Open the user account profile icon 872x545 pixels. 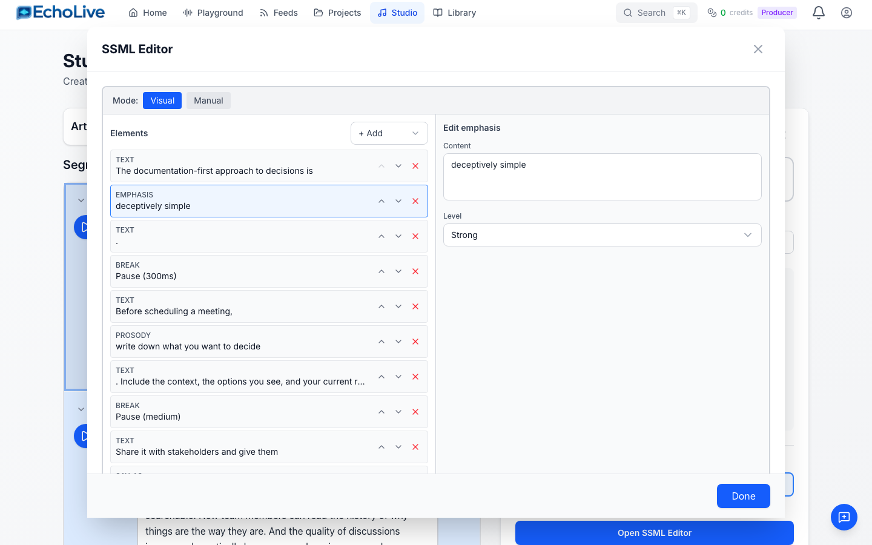(846, 13)
